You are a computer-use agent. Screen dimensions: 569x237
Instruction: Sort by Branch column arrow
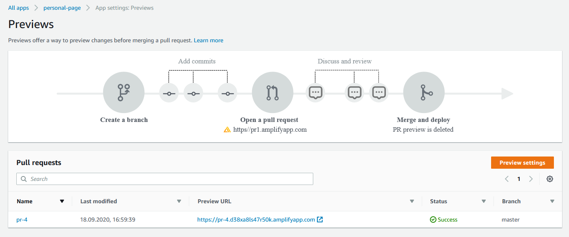552,201
